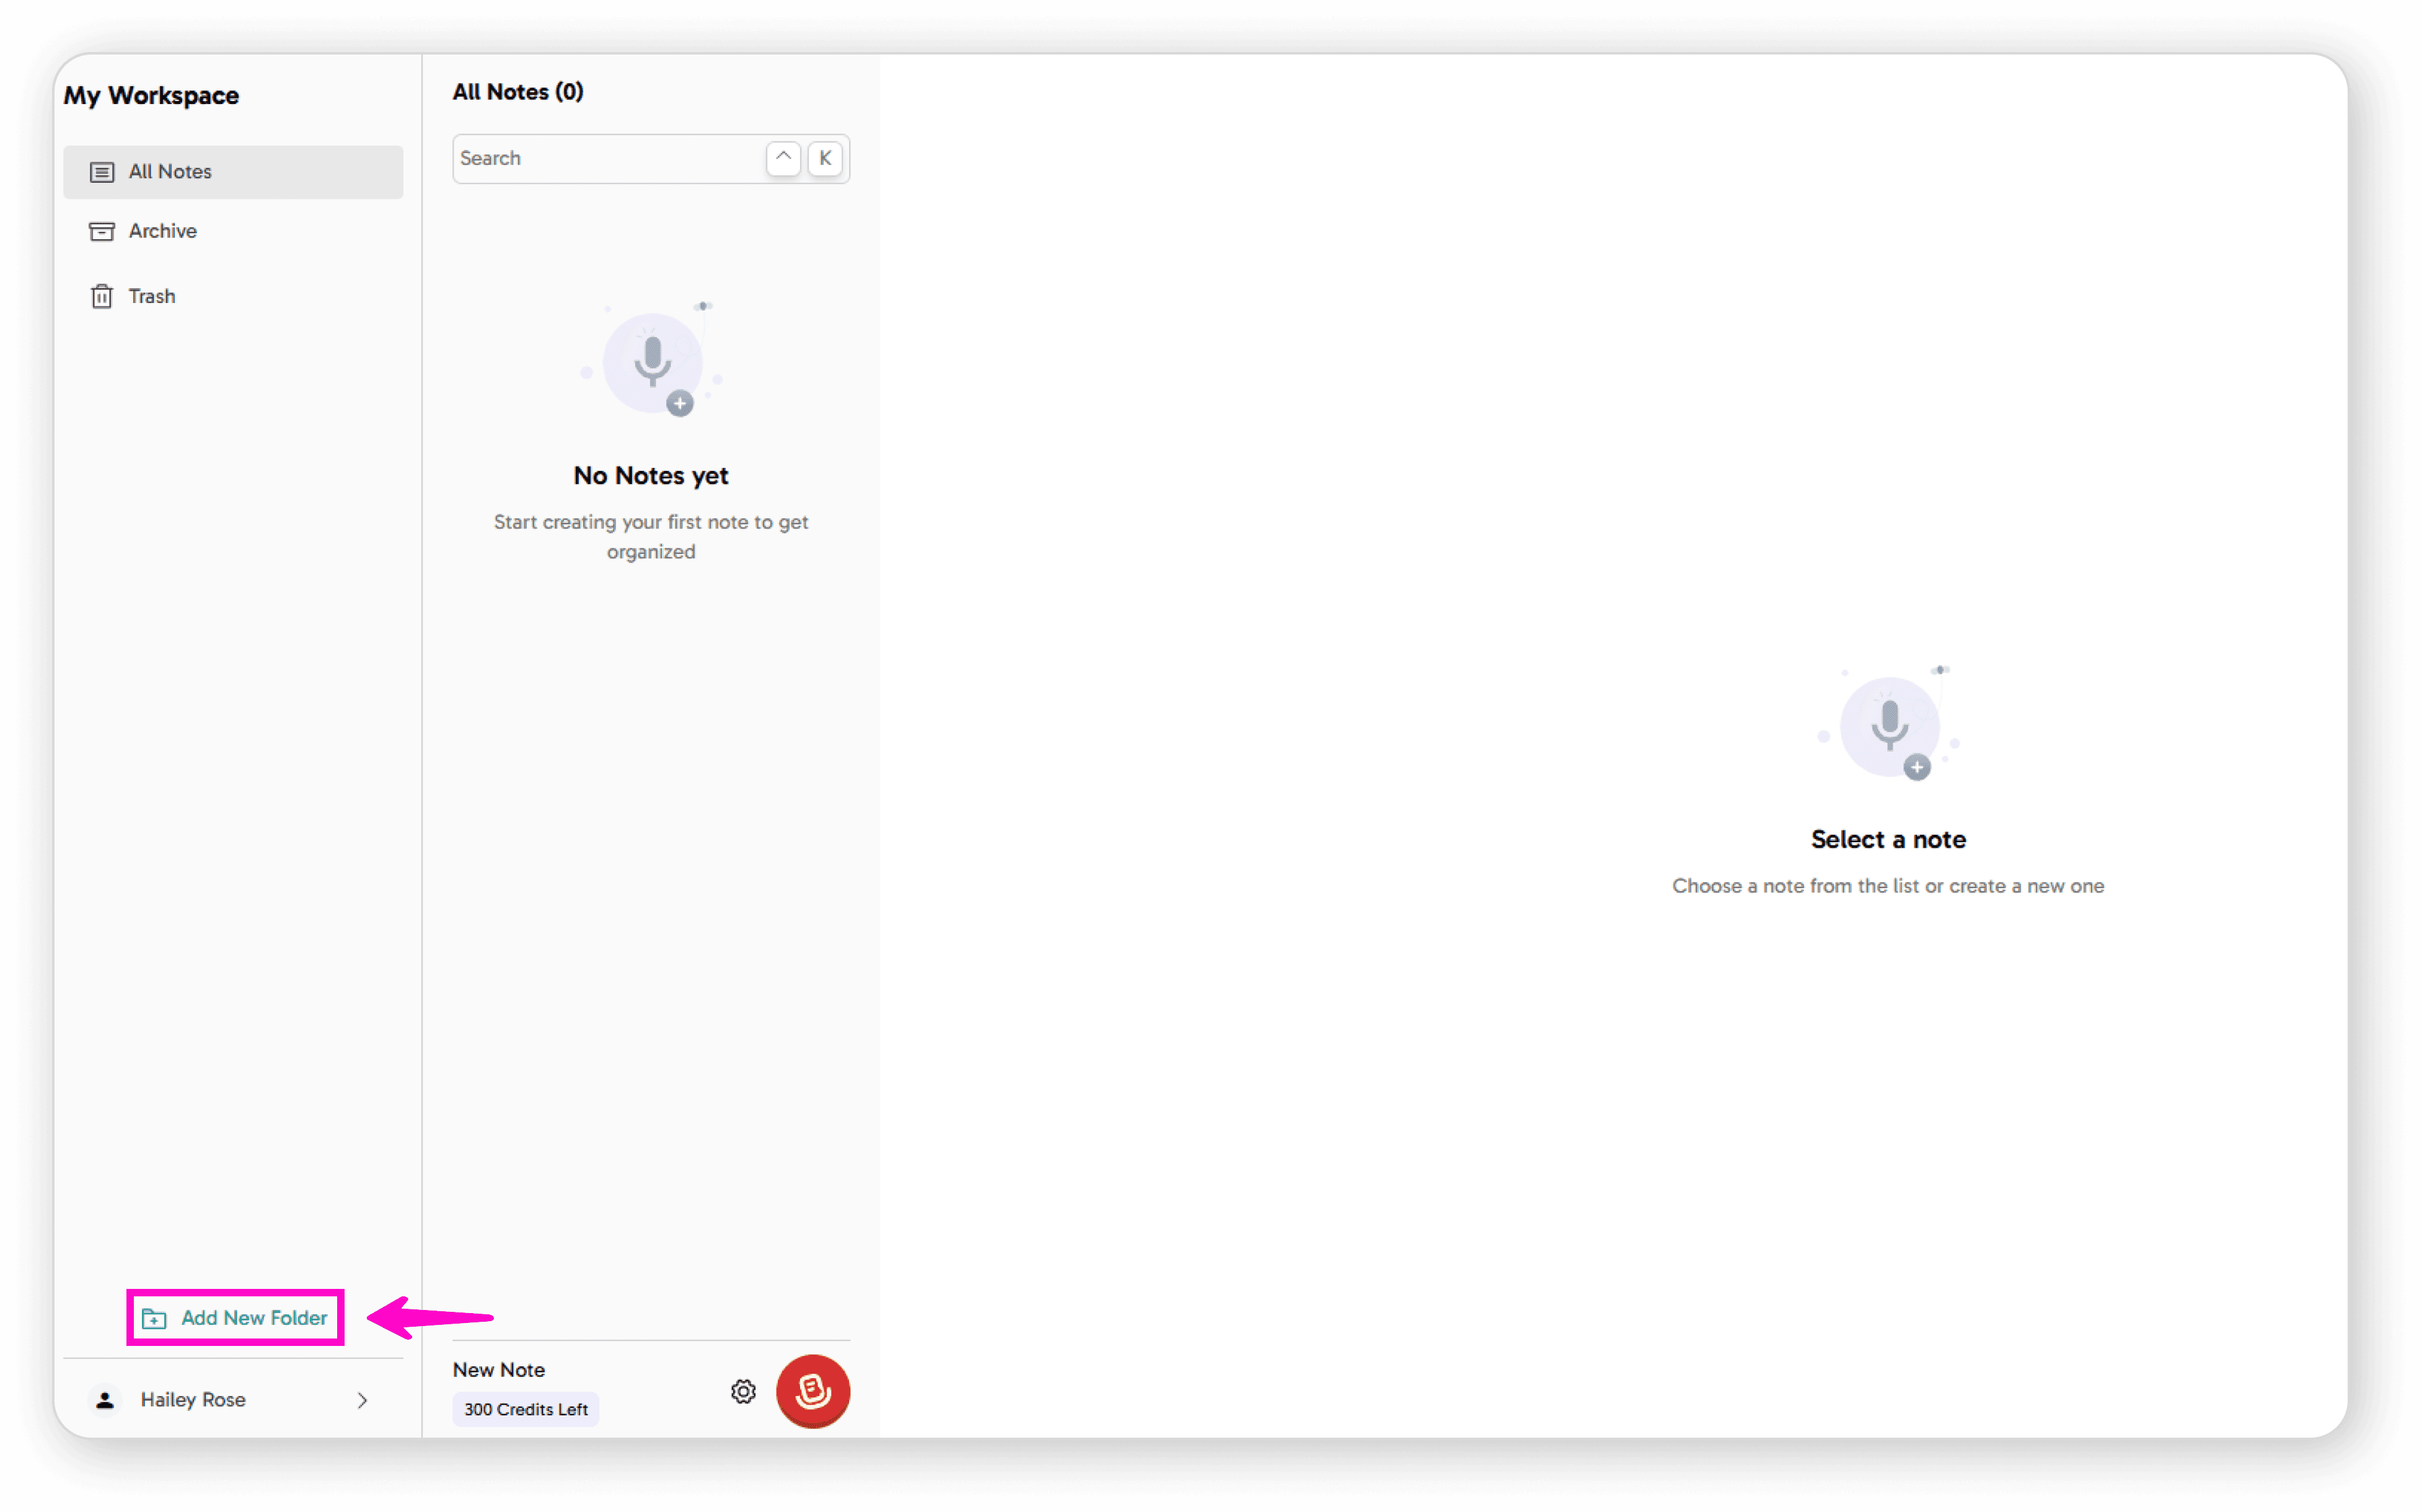Open the Archive section
This screenshot has height=1512, width=2422.
click(x=163, y=231)
